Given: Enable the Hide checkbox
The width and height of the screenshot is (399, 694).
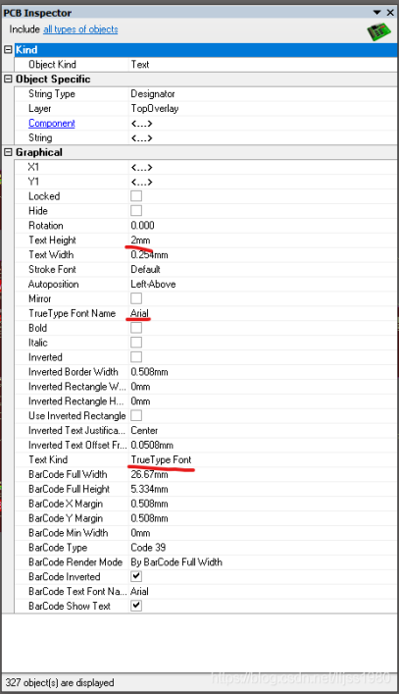Looking at the screenshot, I should [136, 211].
